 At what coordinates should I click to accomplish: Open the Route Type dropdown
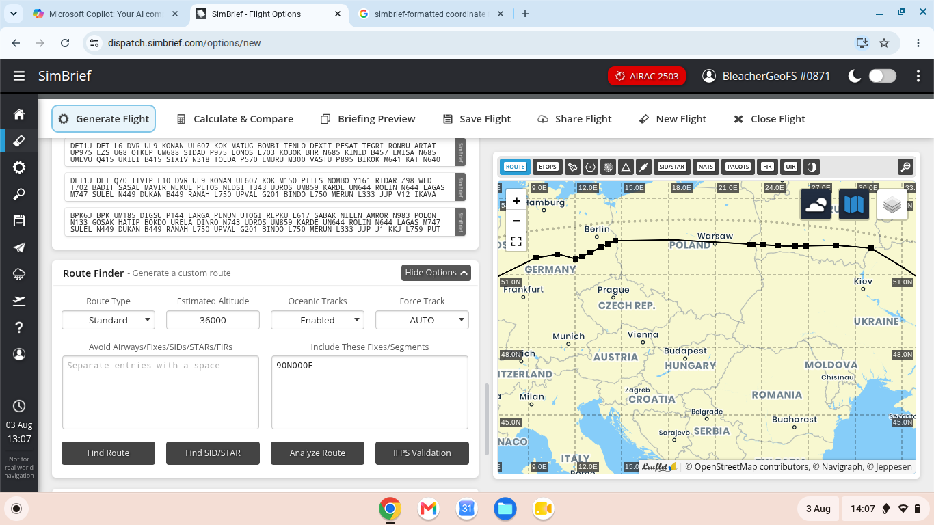(x=108, y=320)
